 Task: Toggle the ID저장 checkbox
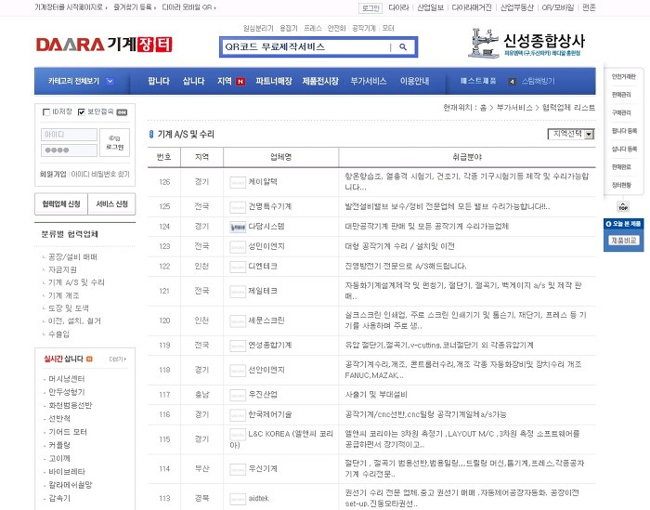tap(46, 112)
